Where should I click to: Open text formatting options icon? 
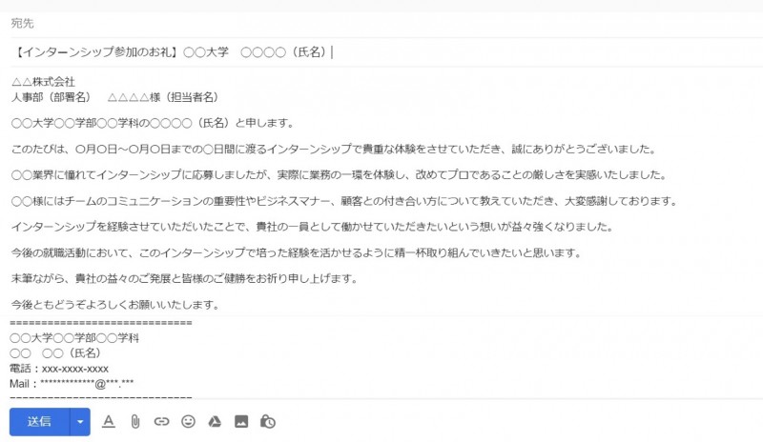point(109,422)
